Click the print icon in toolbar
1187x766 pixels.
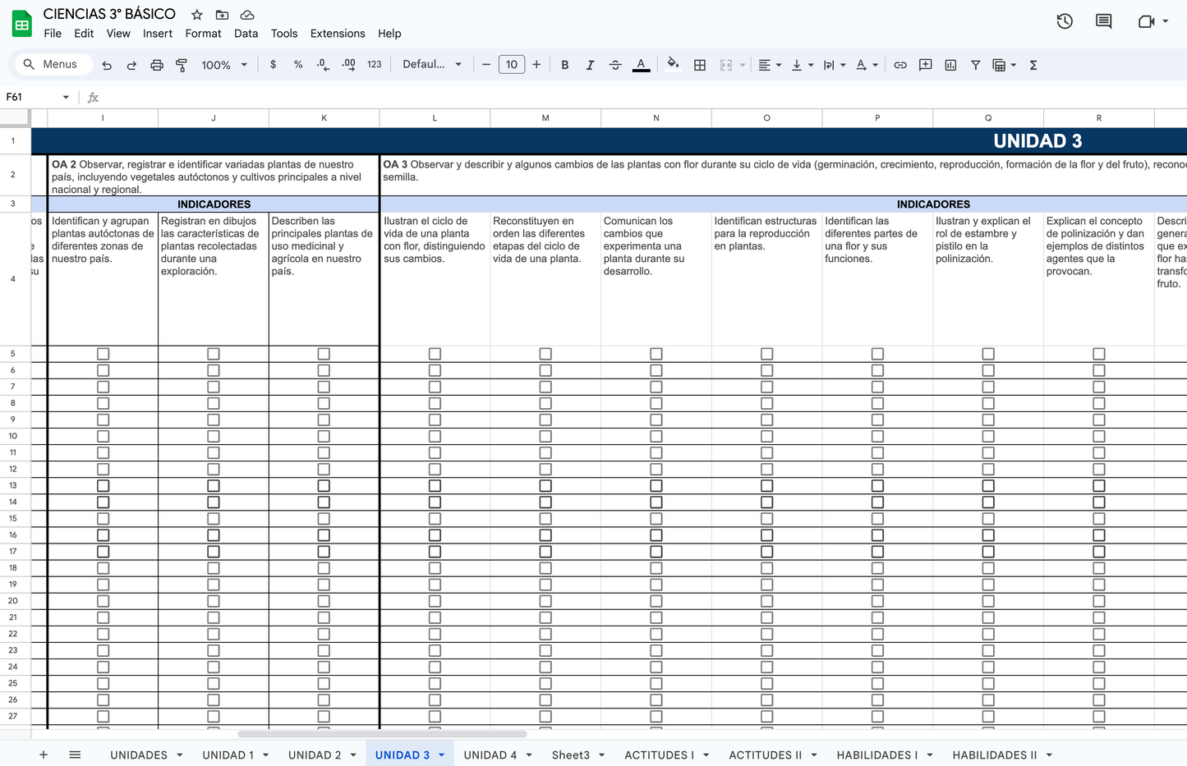pos(156,65)
